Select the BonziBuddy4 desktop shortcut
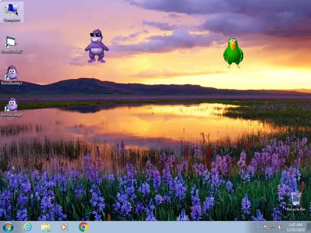Screen dimensions: 311x233 tap(12, 107)
